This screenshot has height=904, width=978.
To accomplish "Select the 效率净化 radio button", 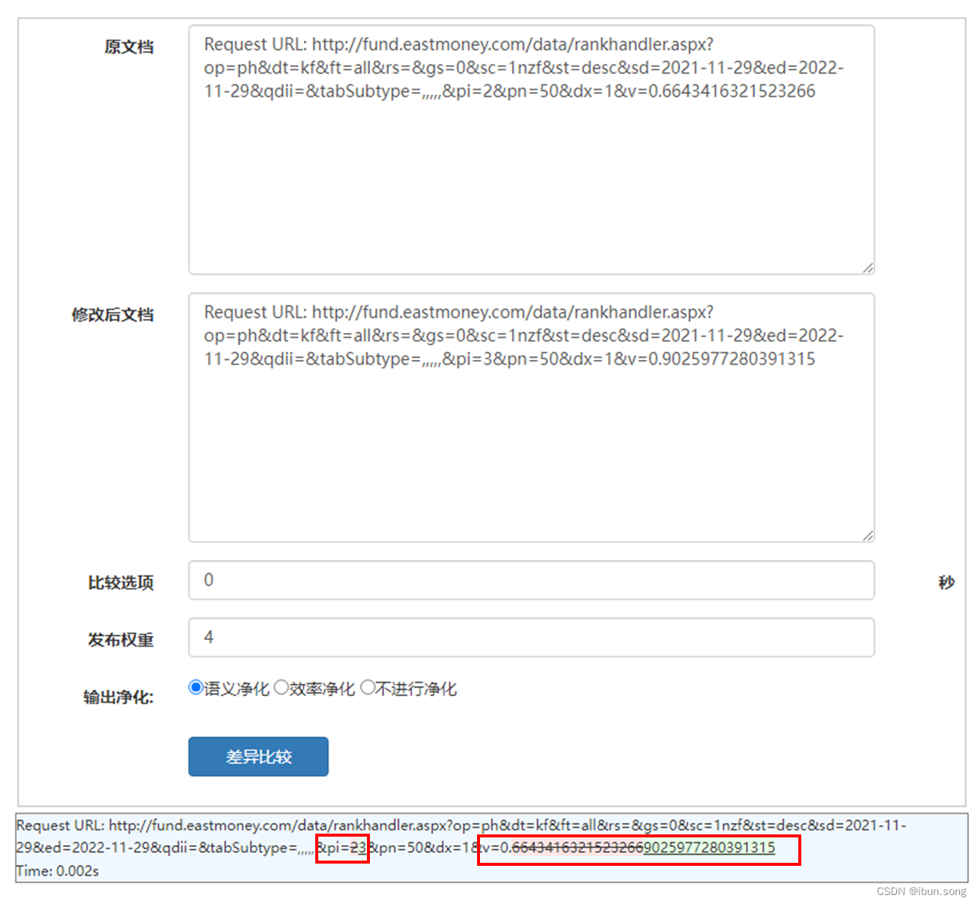I will 281,688.
